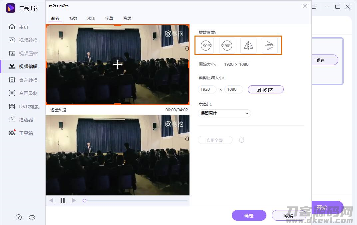
Task: Switch to 字幕 subtitle tab
Action: point(109,18)
